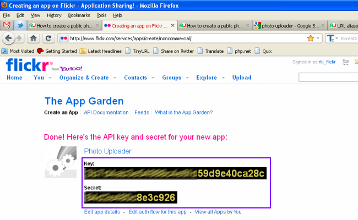
Task: Click the Flickr search input box
Action: tap(328, 78)
